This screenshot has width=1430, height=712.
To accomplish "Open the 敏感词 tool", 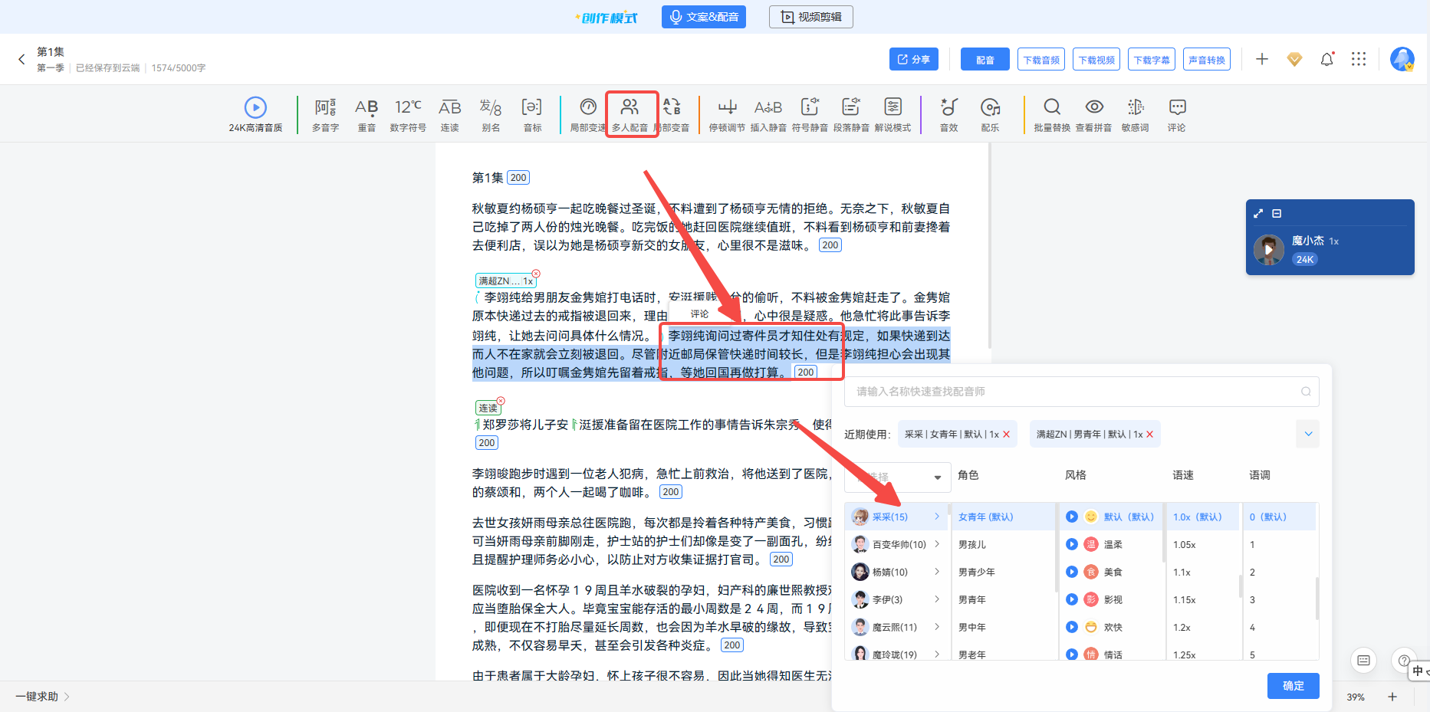I will pyautogui.click(x=1136, y=115).
